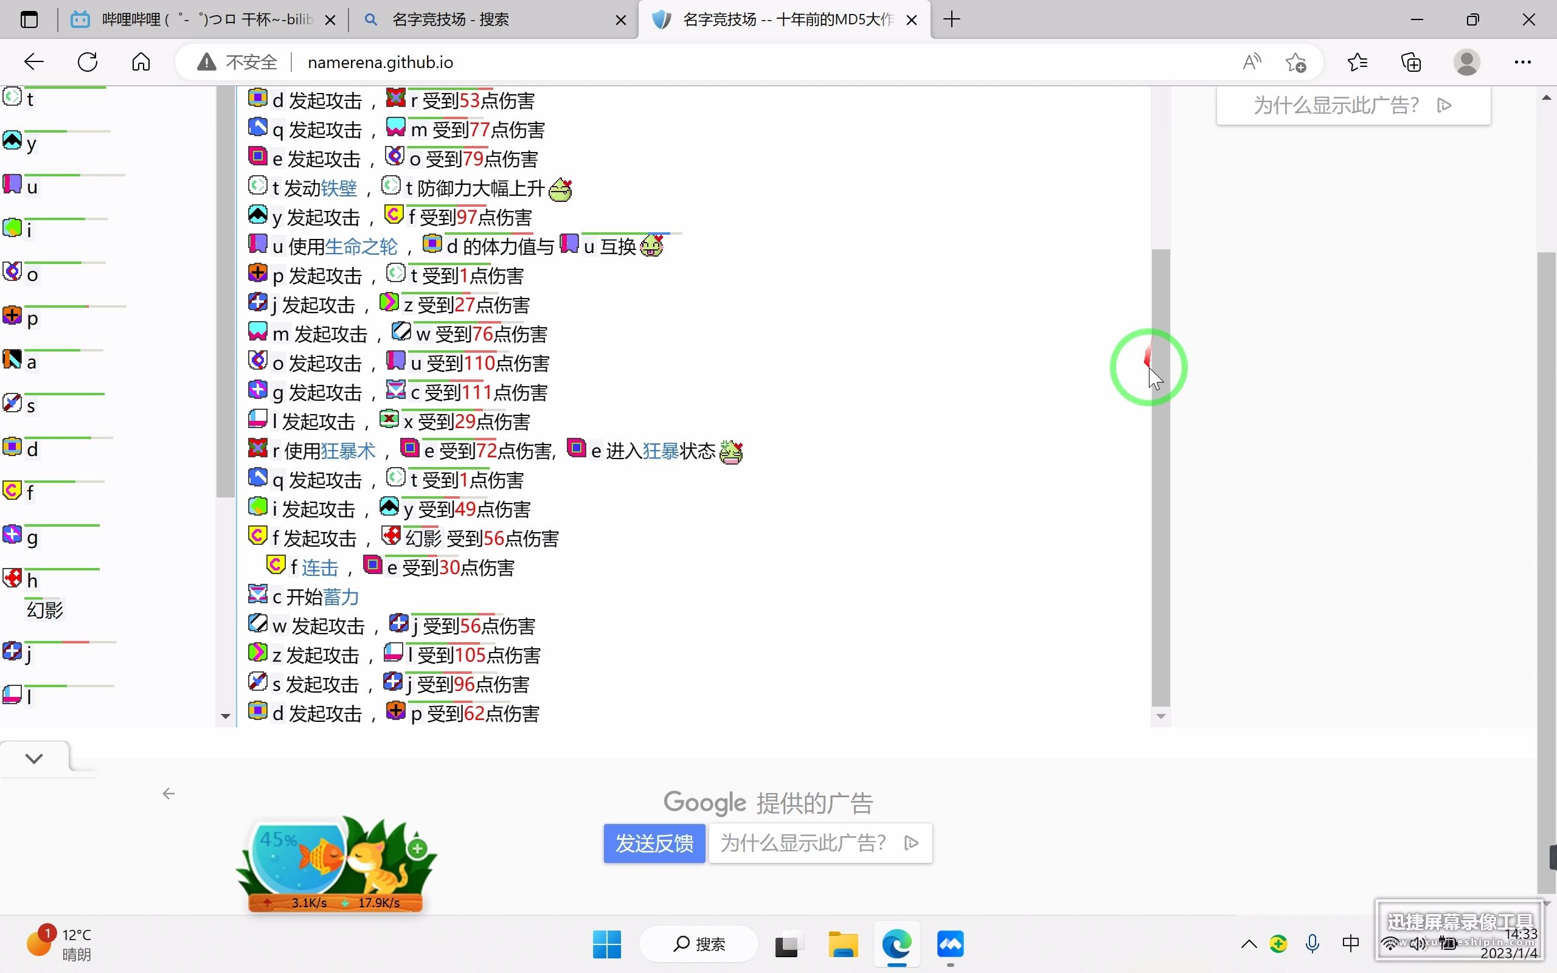
Task: Click player l avatar in the player list
Action: pyautogui.click(x=12, y=694)
